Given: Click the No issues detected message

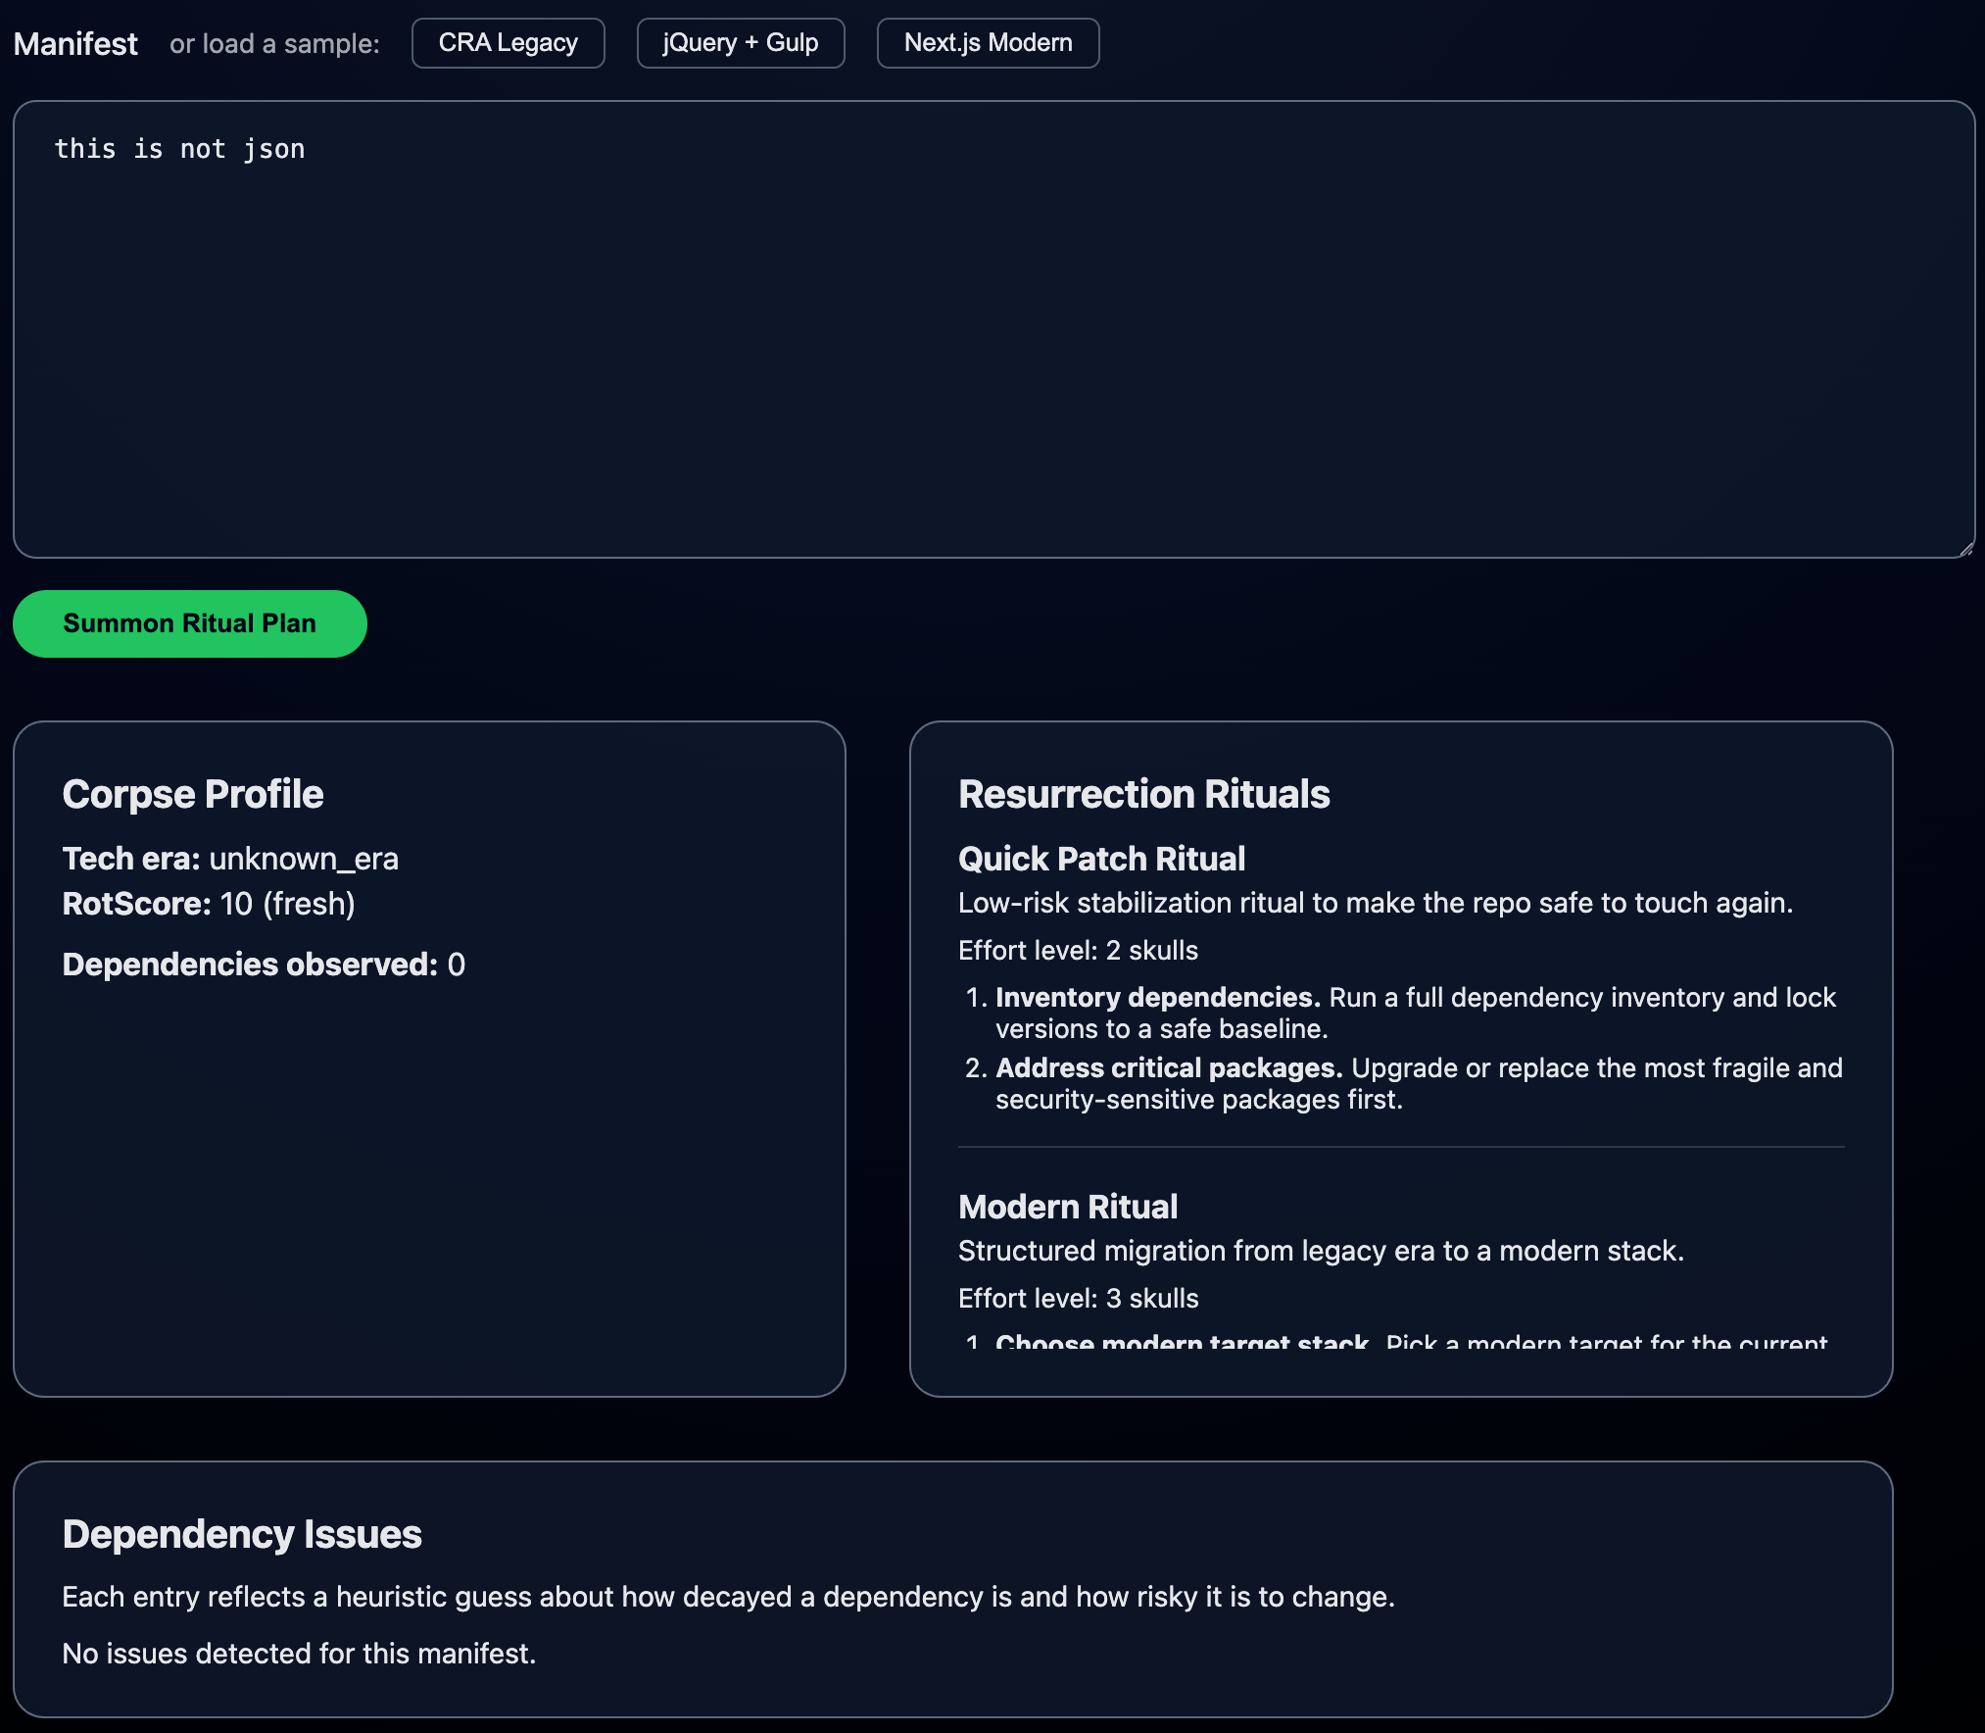Looking at the screenshot, I should coord(299,1654).
